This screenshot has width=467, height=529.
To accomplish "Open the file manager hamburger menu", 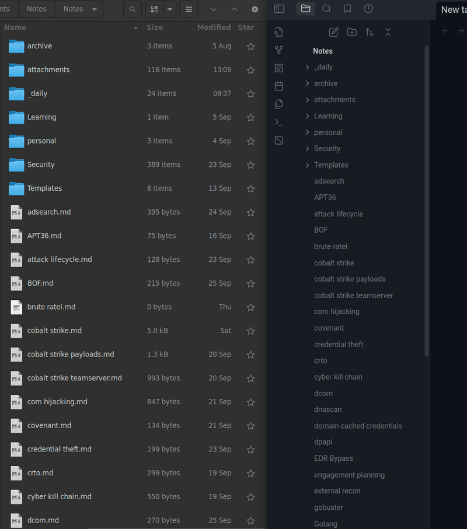I will tap(189, 9).
